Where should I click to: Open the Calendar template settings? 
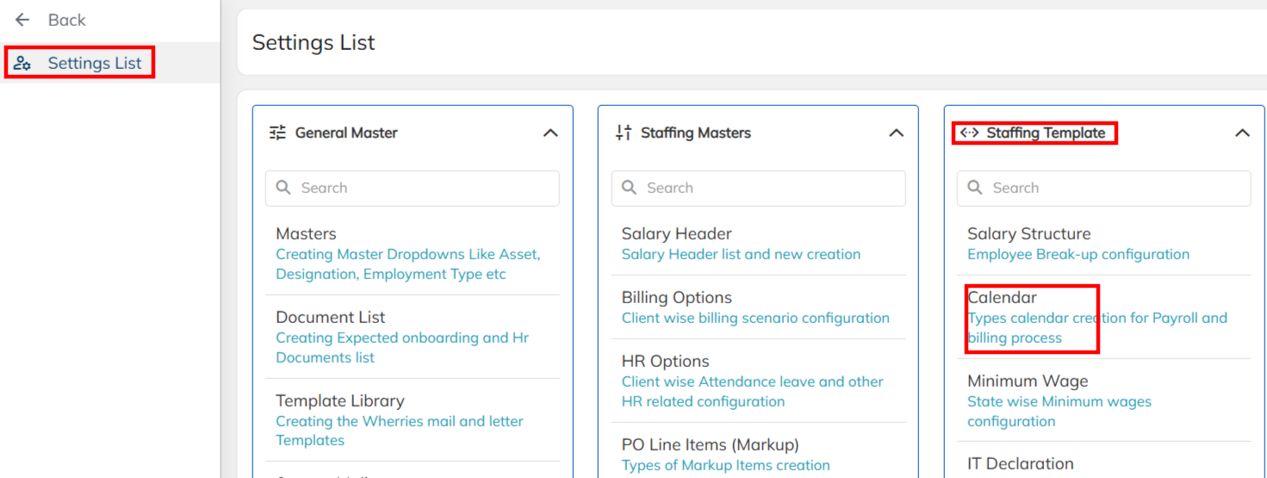point(1002,298)
